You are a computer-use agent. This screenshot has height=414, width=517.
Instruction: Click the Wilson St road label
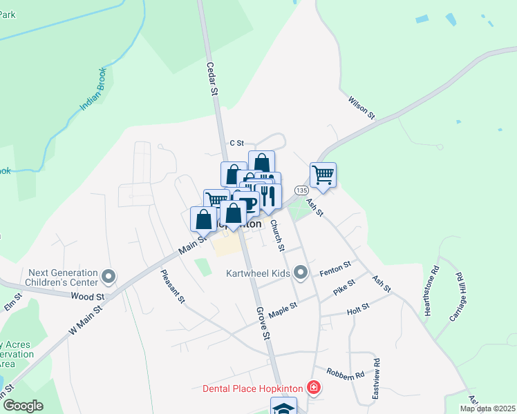point(361,108)
